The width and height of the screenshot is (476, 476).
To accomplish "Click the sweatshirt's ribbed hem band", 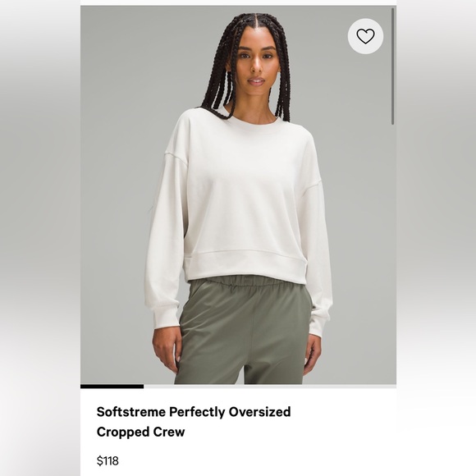I will [246, 265].
